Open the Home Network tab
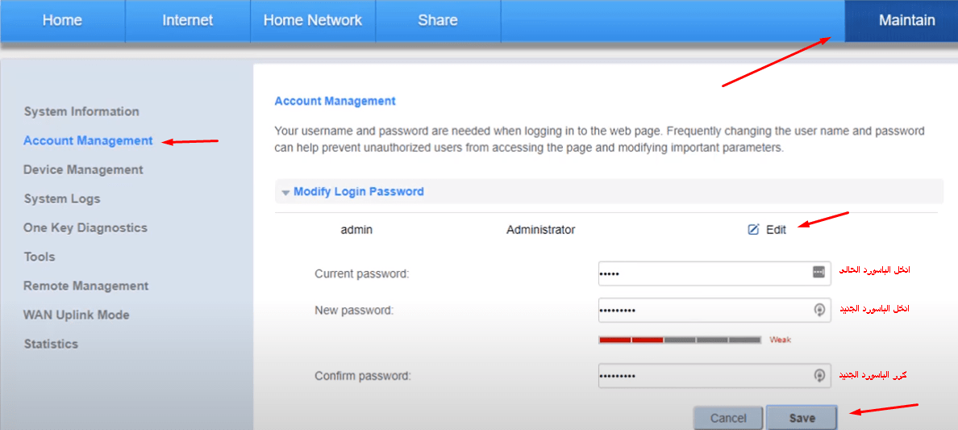Screen dimensions: 958x430 [313, 21]
